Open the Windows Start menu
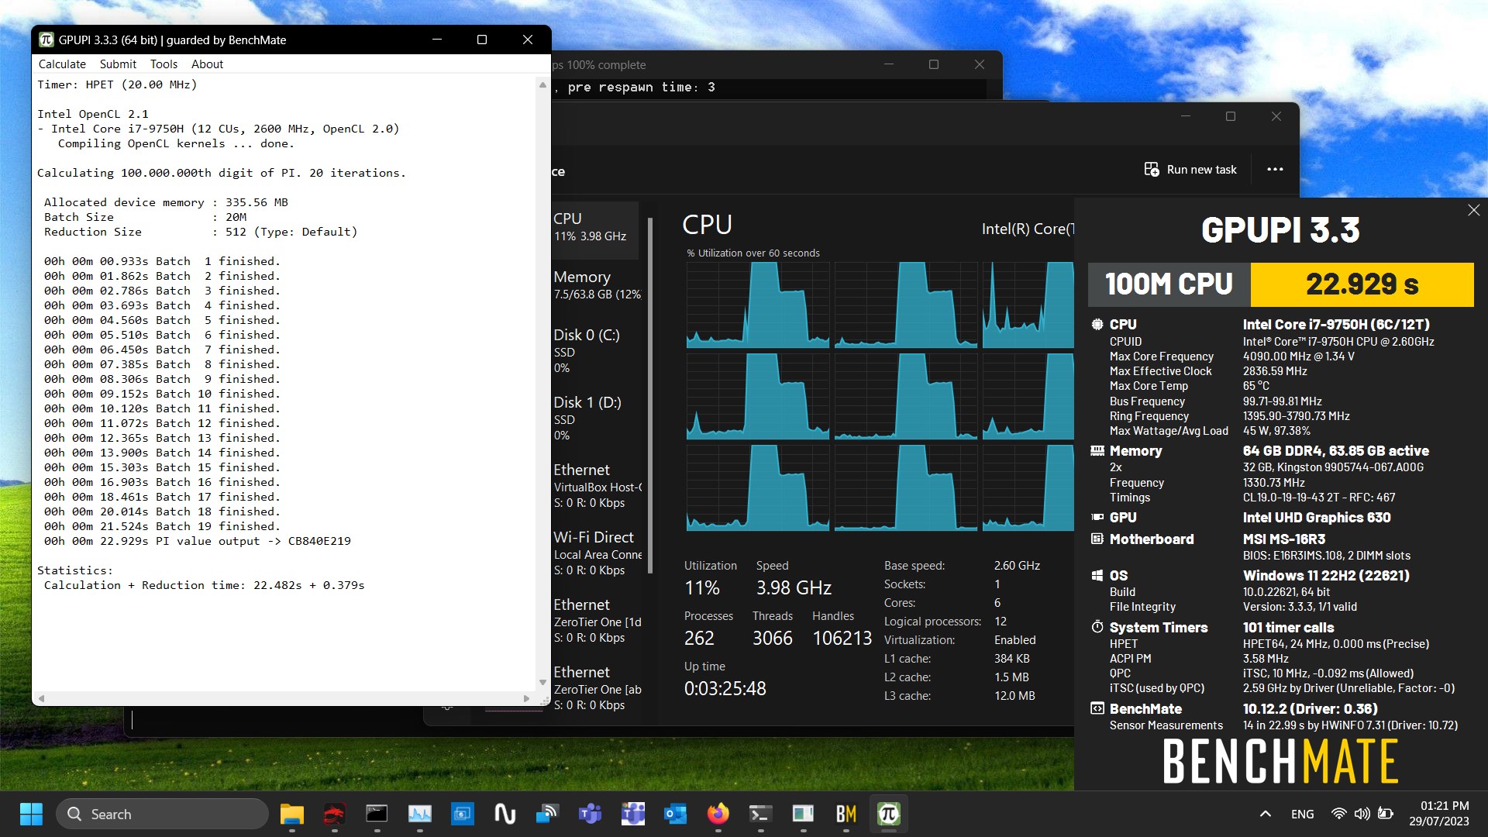This screenshot has height=837, width=1488. pos(31,814)
